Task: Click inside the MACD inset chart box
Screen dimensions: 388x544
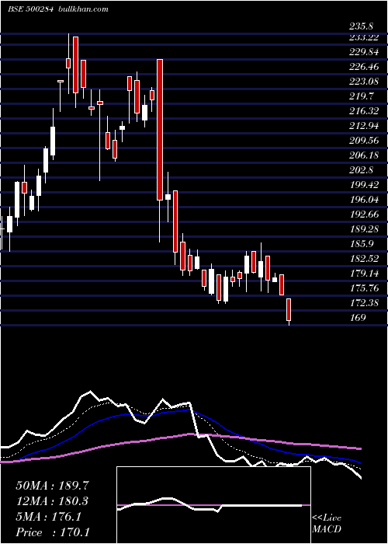Action: pyautogui.click(x=213, y=505)
